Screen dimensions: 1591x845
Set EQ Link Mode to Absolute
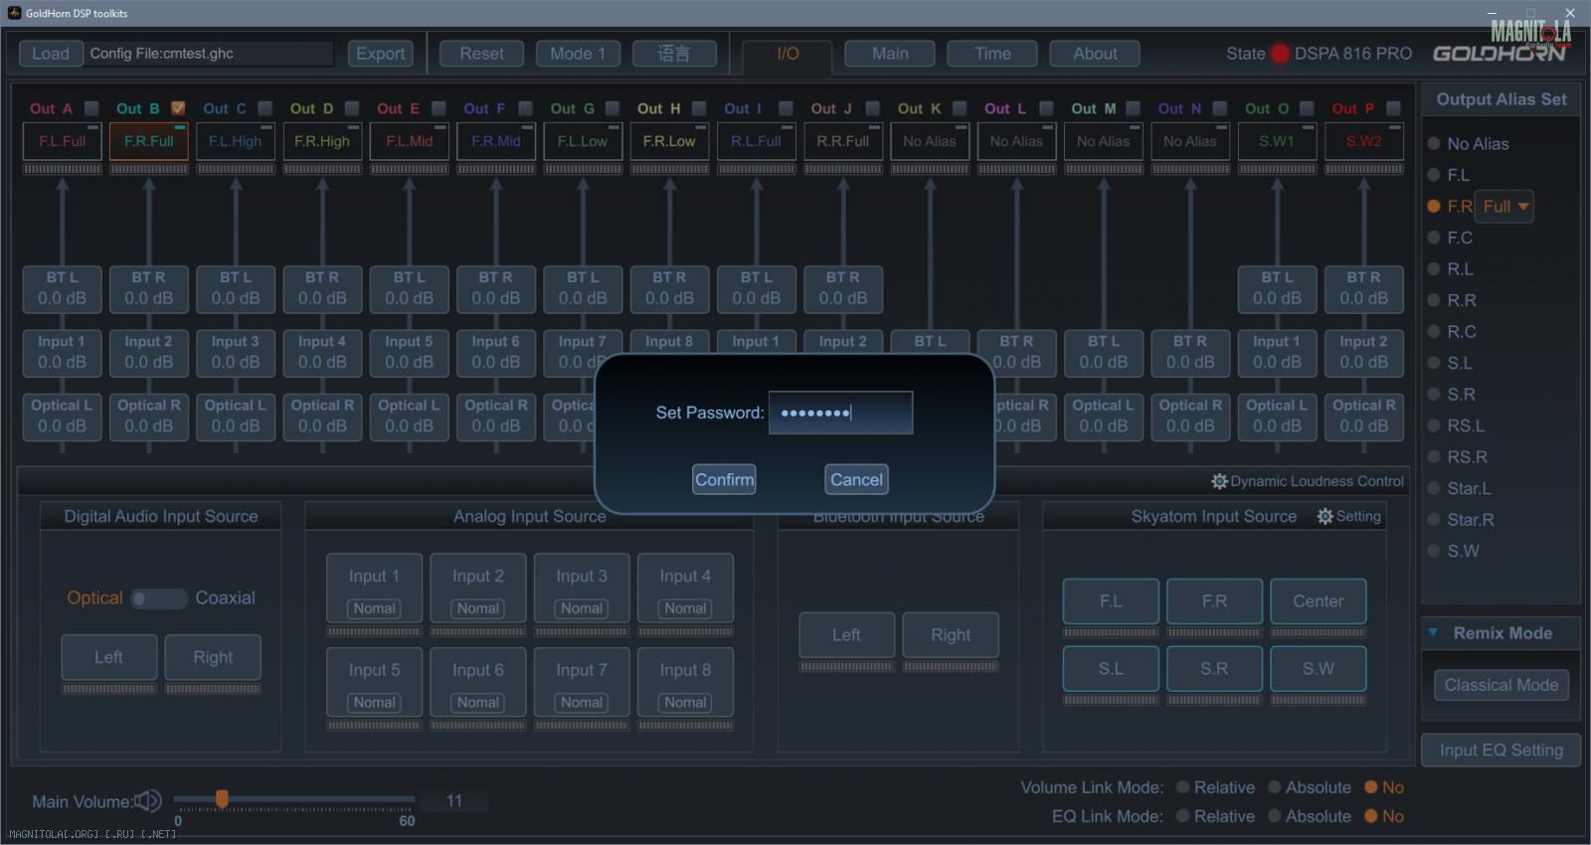pos(1274,816)
